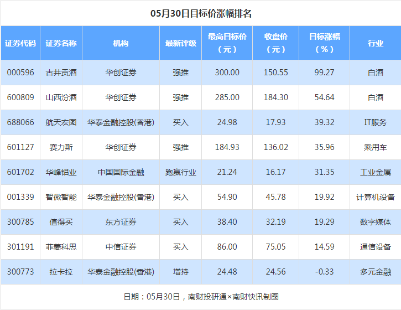
Task: Click institution 中信证券
Action: 121,246
